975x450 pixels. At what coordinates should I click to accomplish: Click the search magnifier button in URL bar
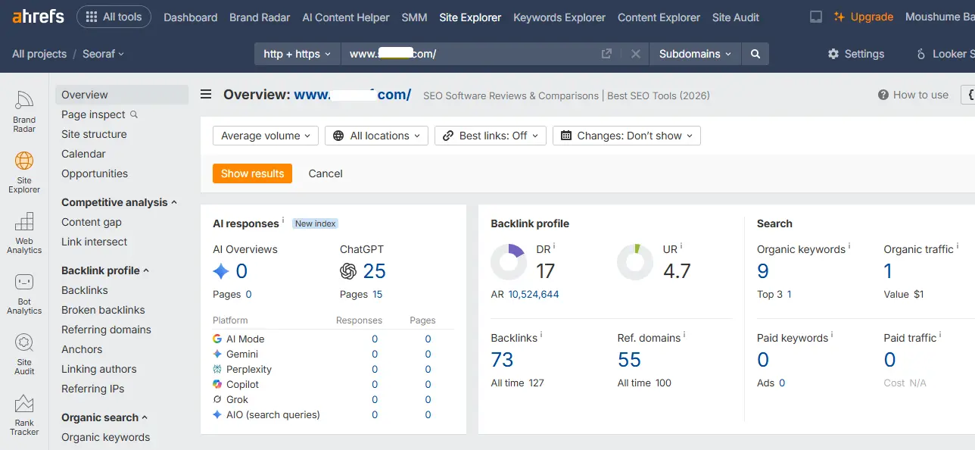755,54
